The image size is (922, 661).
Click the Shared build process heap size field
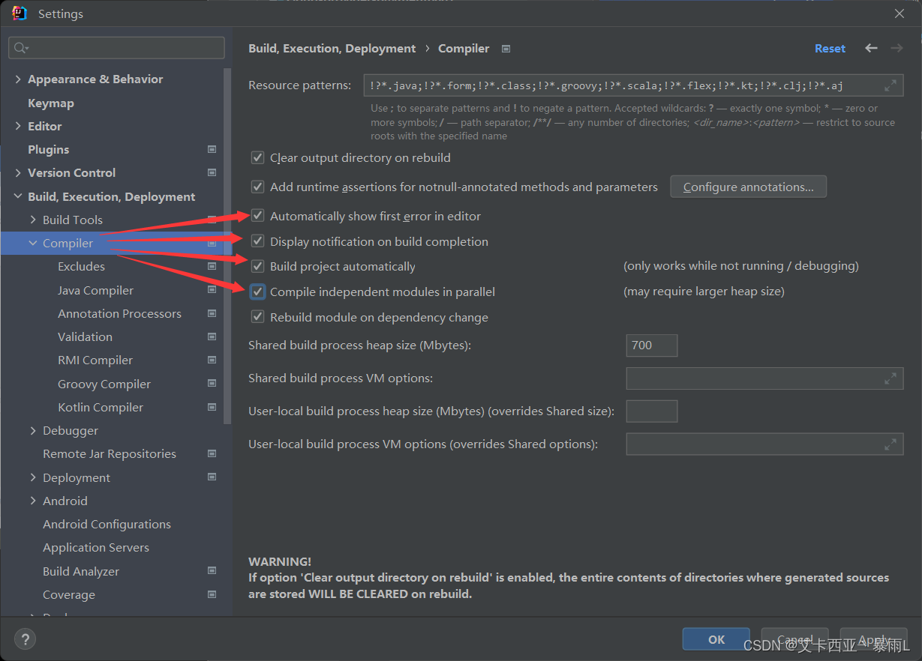click(651, 345)
